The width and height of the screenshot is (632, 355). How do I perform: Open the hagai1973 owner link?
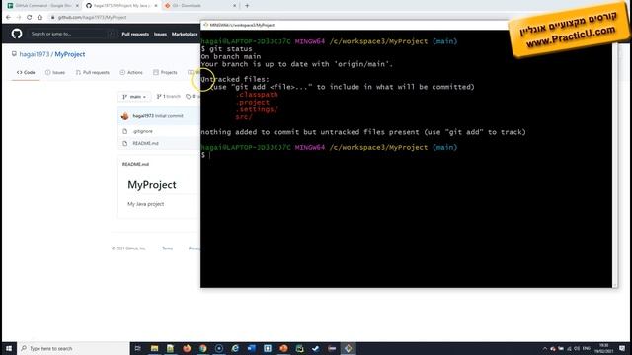coord(35,54)
